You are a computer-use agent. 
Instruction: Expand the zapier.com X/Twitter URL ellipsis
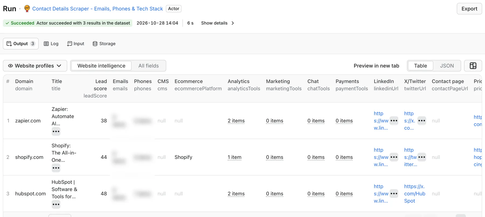tap(422, 121)
